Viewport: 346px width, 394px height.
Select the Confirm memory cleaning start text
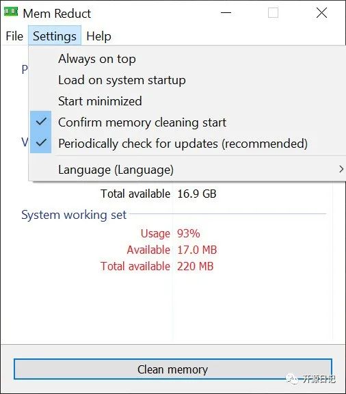point(142,122)
